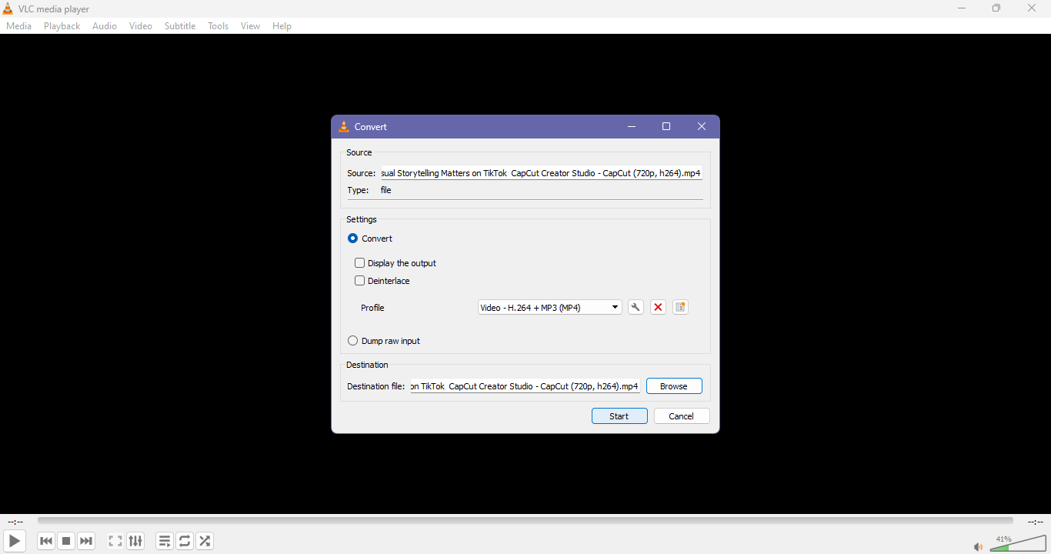Click the playback seek bar
The image size is (1051, 554).
pyautogui.click(x=525, y=521)
